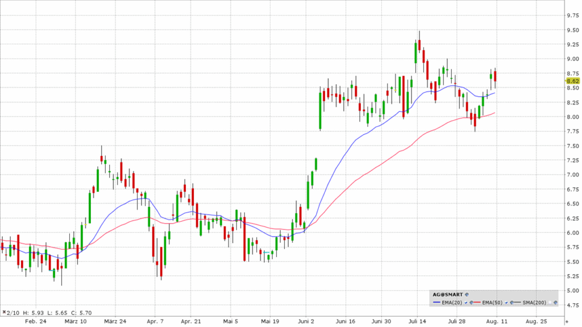Click the globe icon after EMA(50) checkbox

coord(512,303)
